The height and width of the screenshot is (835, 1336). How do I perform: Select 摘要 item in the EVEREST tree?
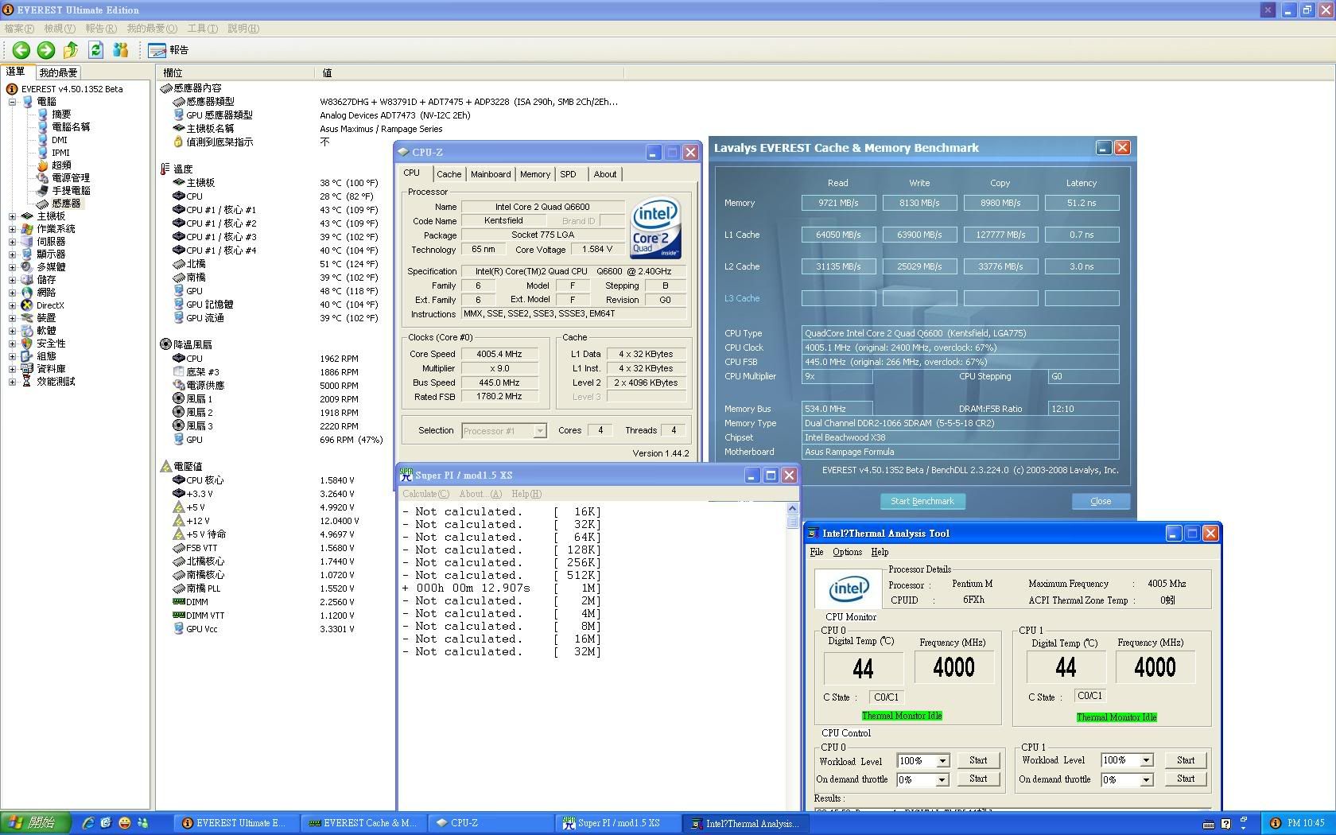[61, 115]
